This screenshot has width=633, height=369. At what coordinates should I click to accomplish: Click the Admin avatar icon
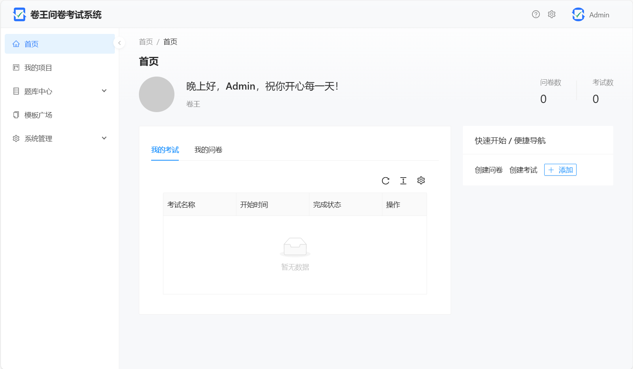(578, 15)
